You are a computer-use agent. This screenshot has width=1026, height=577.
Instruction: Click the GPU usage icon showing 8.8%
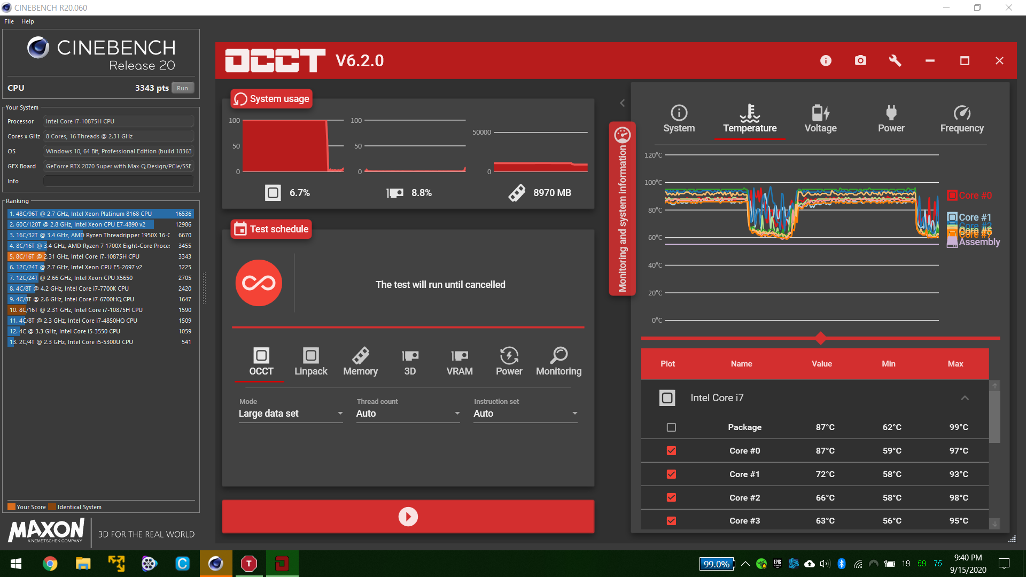[395, 193]
